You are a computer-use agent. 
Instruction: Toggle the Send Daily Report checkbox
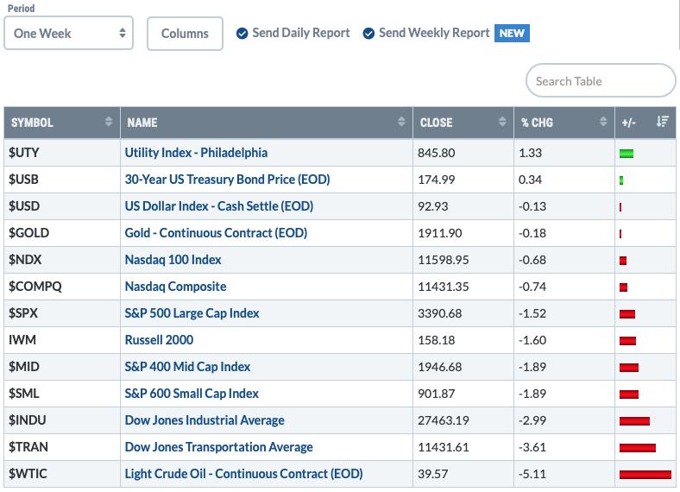(x=242, y=34)
